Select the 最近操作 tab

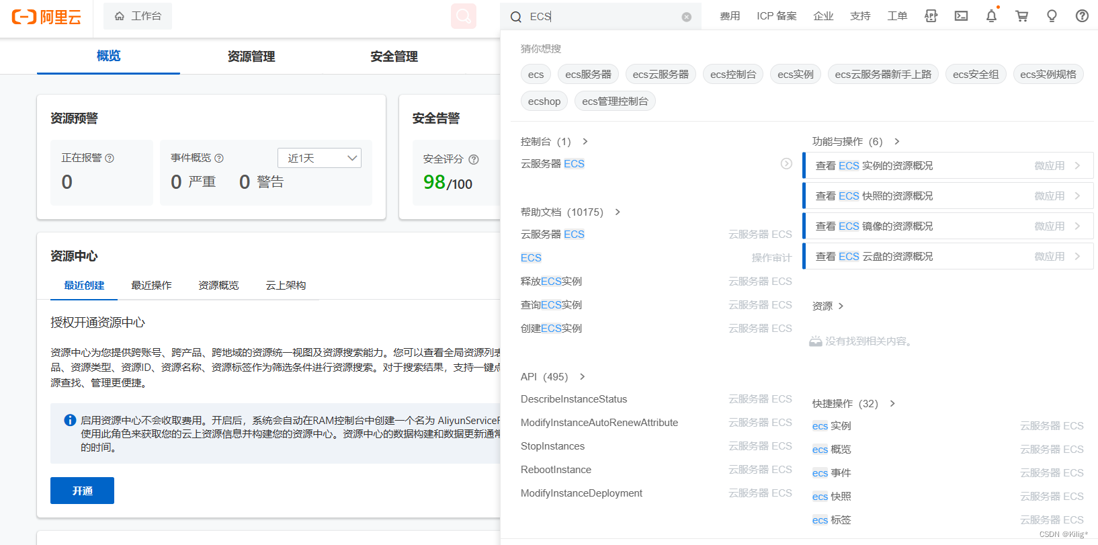click(151, 286)
